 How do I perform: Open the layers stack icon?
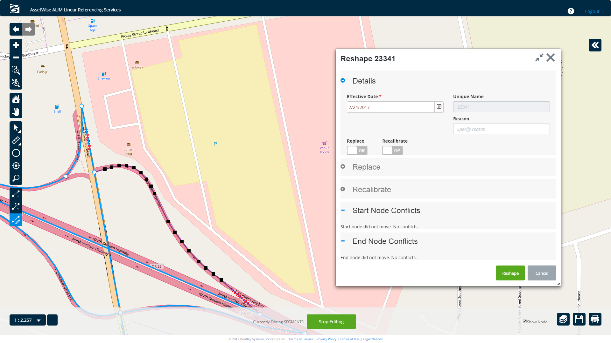click(563, 319)
